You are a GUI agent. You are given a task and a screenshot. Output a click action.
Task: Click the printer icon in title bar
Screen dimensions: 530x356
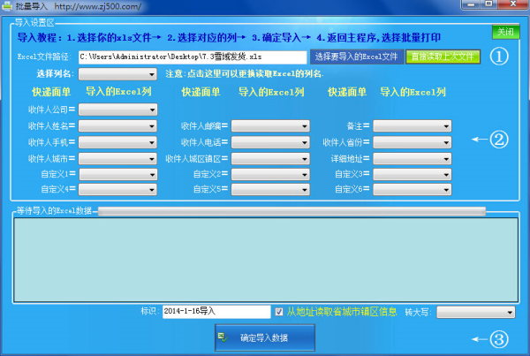(7, 6)
